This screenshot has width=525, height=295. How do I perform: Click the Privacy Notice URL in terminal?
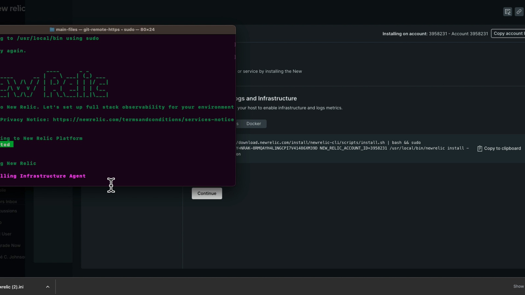pos(143,120)
